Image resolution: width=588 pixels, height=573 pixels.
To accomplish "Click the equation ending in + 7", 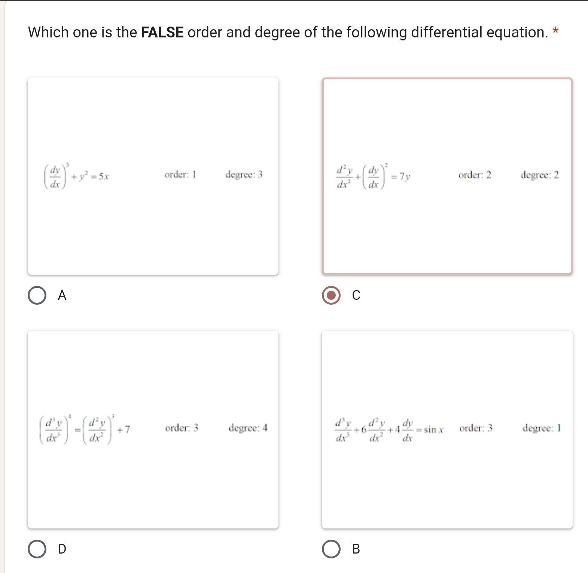I will tap(85, 429).
